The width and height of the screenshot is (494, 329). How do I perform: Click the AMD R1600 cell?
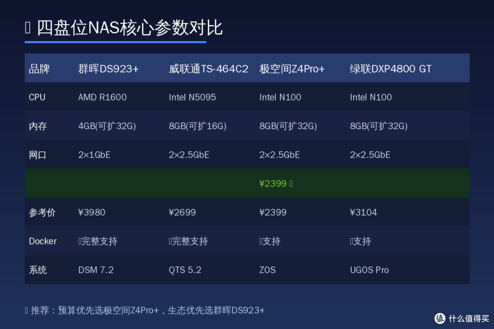point(102,97)
